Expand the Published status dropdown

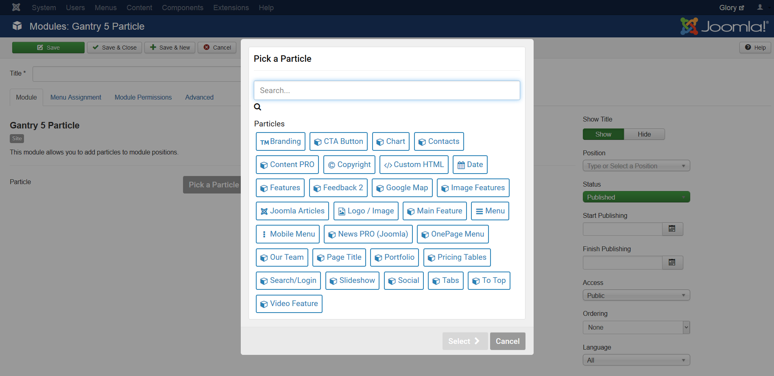[x=636, y=197]
